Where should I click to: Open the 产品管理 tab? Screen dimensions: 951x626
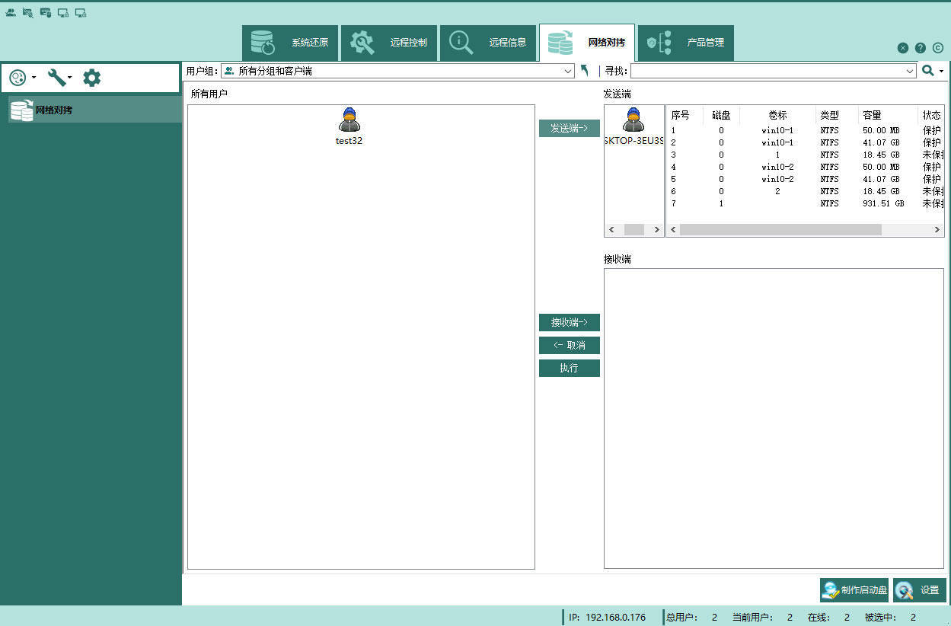[685, 43]
